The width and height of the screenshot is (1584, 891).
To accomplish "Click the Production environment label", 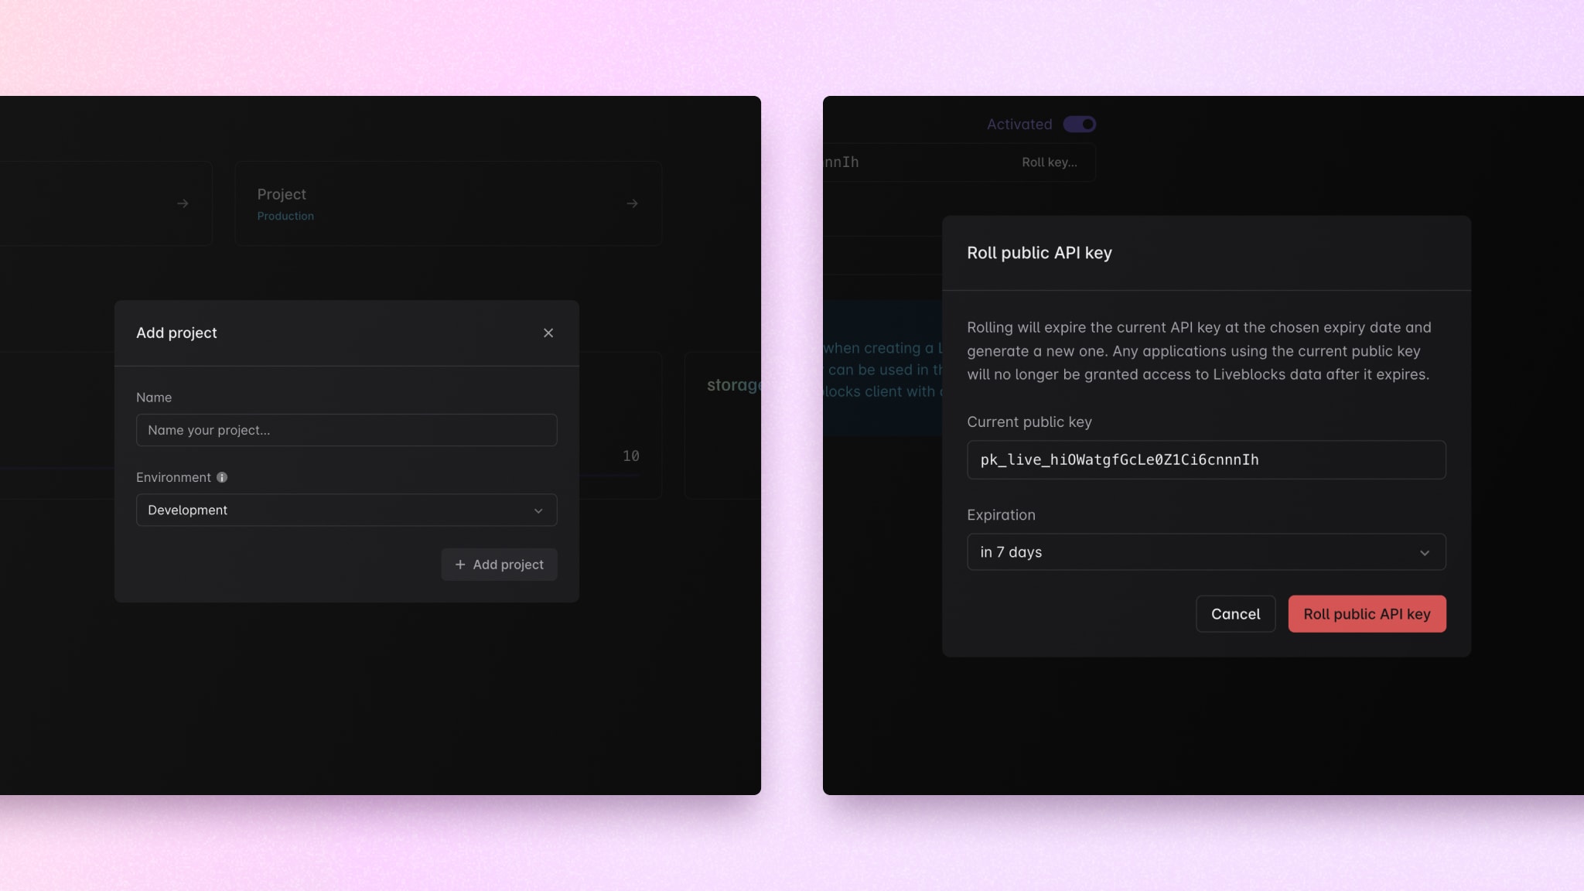I will (285, 216).
